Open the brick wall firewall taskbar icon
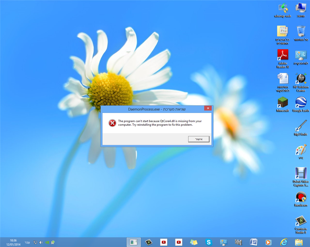310x247 pixels. point(239,242)
